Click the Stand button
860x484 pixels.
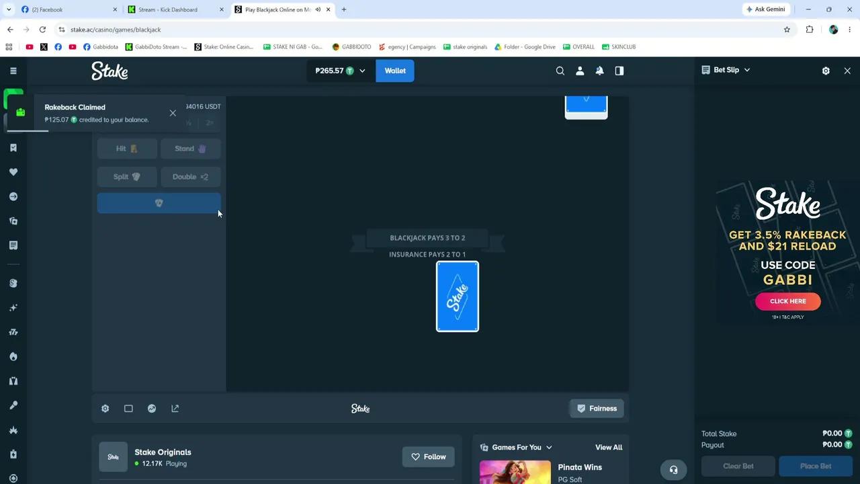(x=191, y=149)
